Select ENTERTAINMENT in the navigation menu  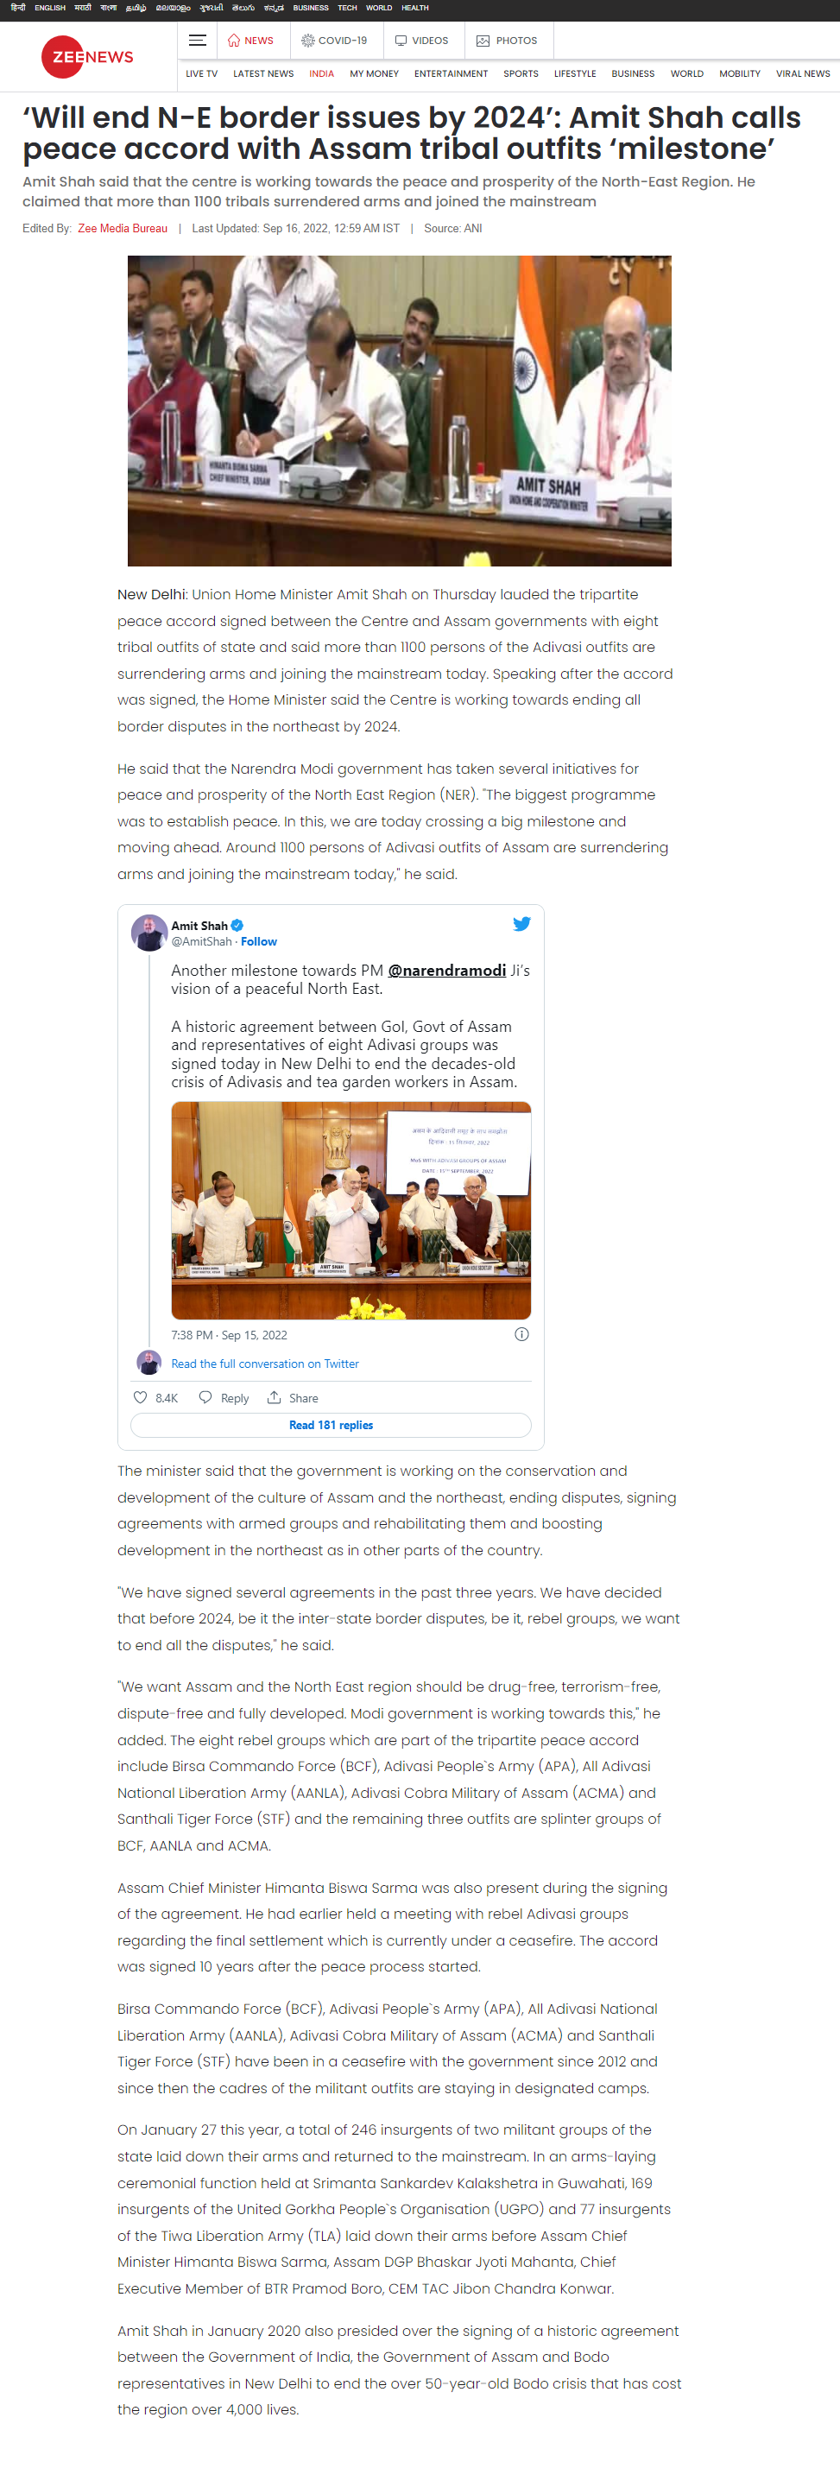pyautogui.click(x=452, y=73)
